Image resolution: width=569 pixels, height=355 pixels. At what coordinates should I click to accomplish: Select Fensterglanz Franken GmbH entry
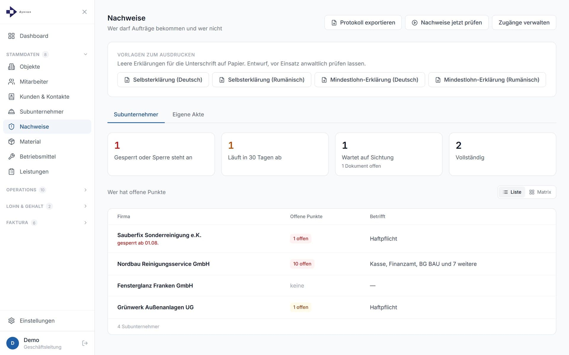coord(332,286)
